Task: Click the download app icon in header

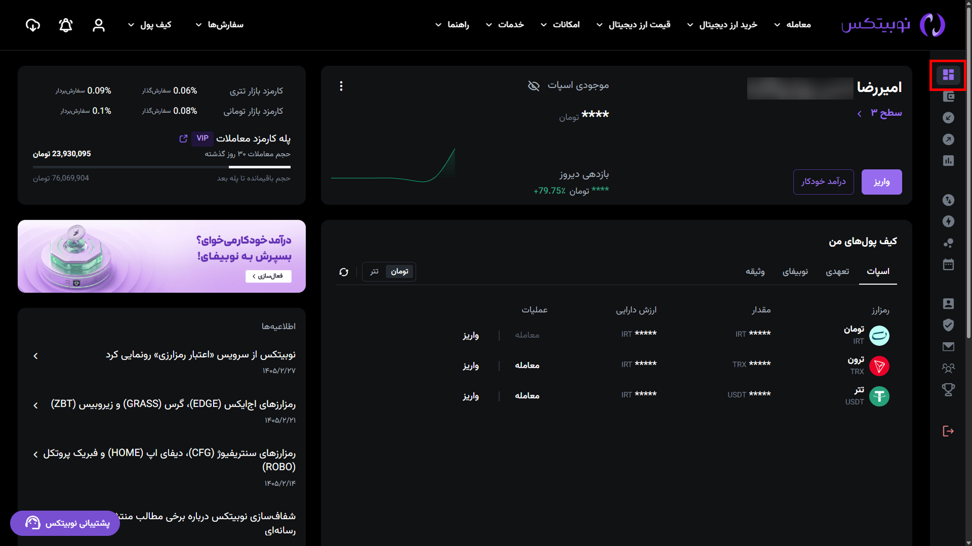Action: click(x=33, y=25)
